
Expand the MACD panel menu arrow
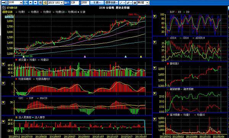point(3,102)
